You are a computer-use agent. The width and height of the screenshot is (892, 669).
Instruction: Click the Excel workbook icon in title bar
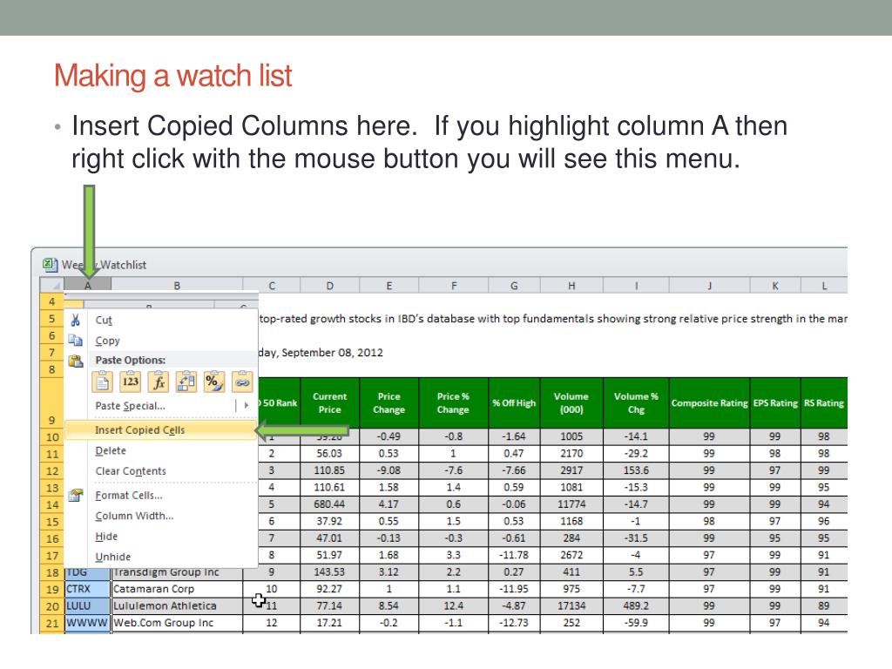(50, 265)
